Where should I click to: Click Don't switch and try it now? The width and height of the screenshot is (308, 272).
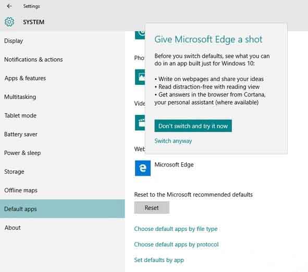click(x=193, y=126)
